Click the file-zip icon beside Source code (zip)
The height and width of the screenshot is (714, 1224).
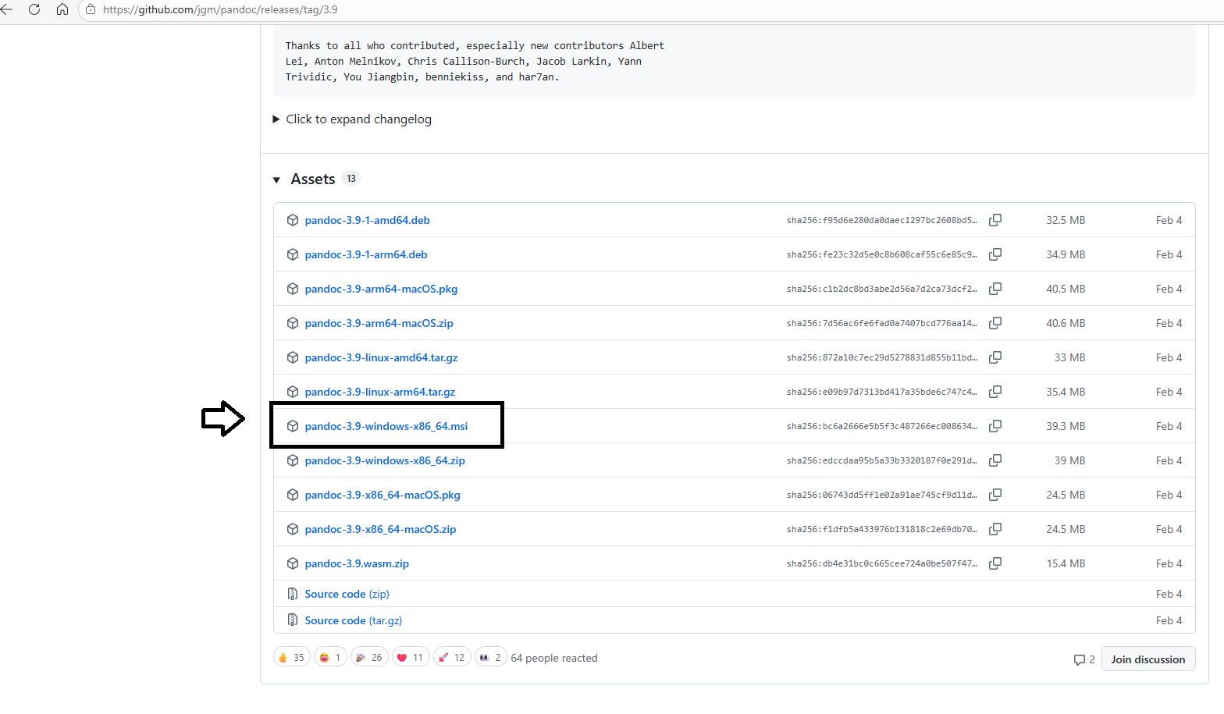click(x=293, y=594)
